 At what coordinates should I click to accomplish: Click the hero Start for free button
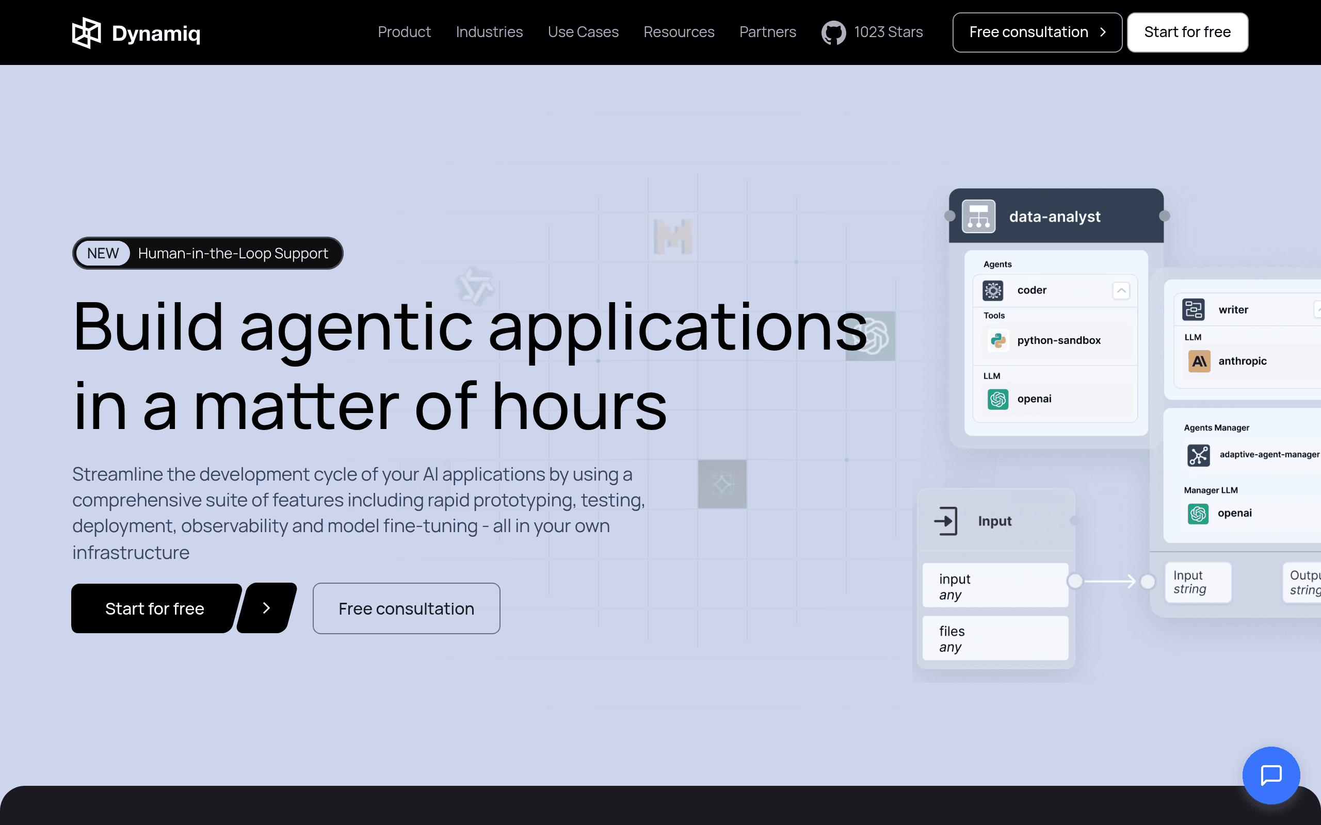point(155,608)
